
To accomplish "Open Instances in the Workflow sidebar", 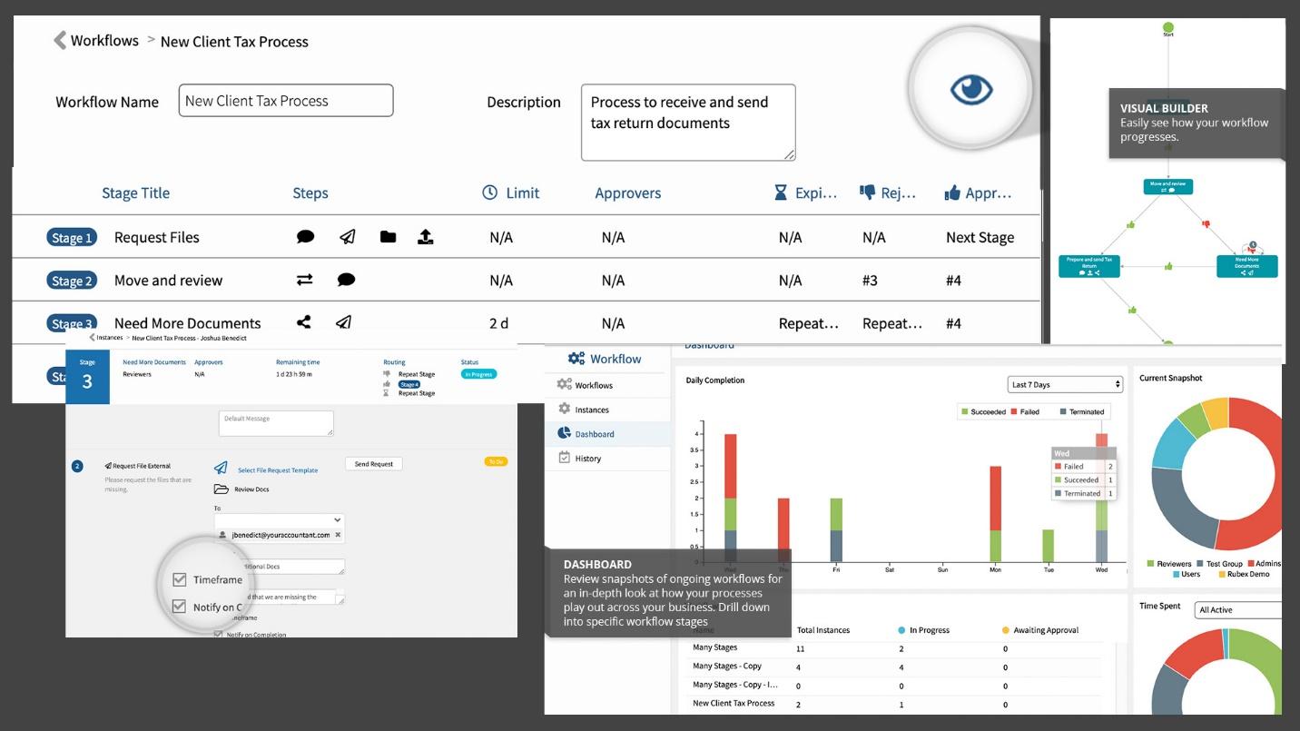I will 592,410.
